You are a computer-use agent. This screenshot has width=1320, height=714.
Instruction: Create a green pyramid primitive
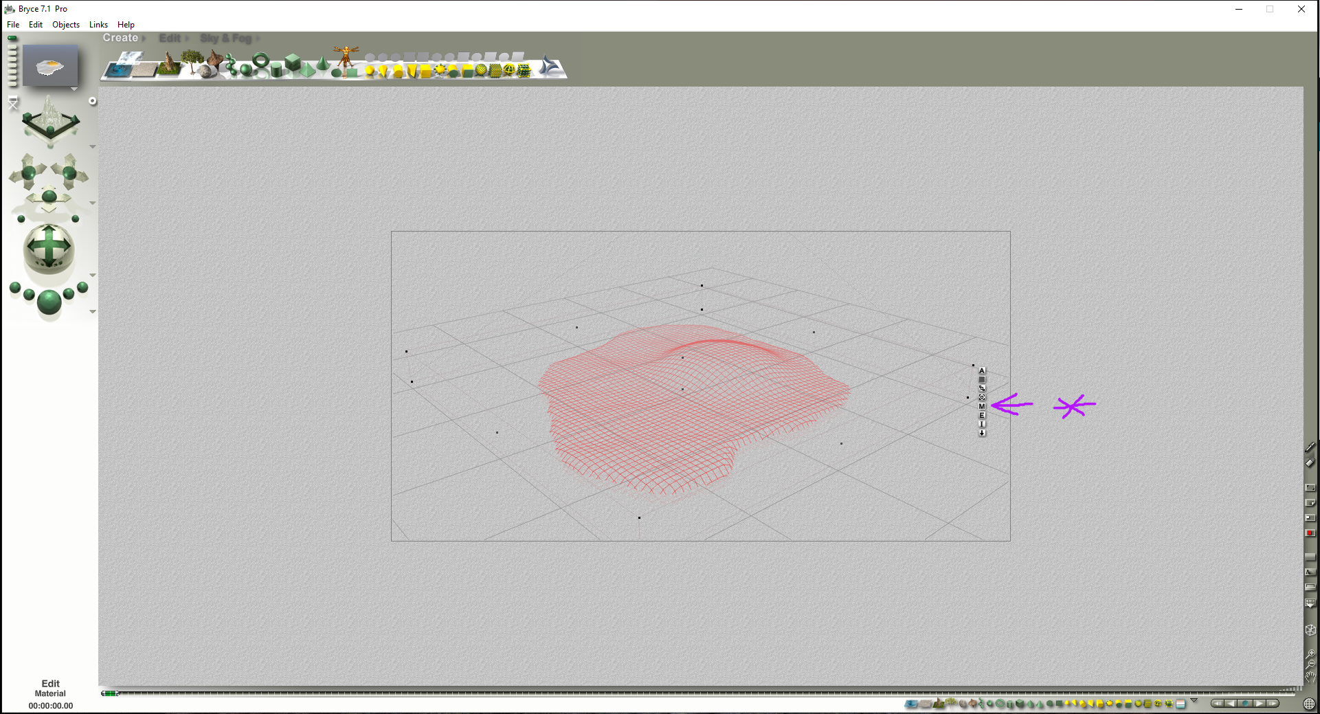[x=307, y=70]
